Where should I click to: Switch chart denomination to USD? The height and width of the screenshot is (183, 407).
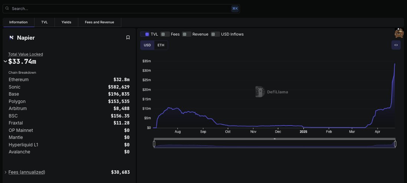(147, 45)
